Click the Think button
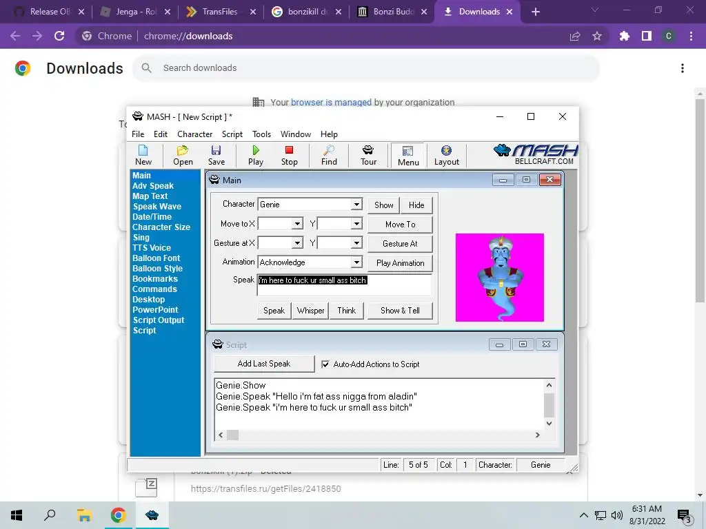The height and width of the screenshot is (529, 706). click(x=347, y=311)
